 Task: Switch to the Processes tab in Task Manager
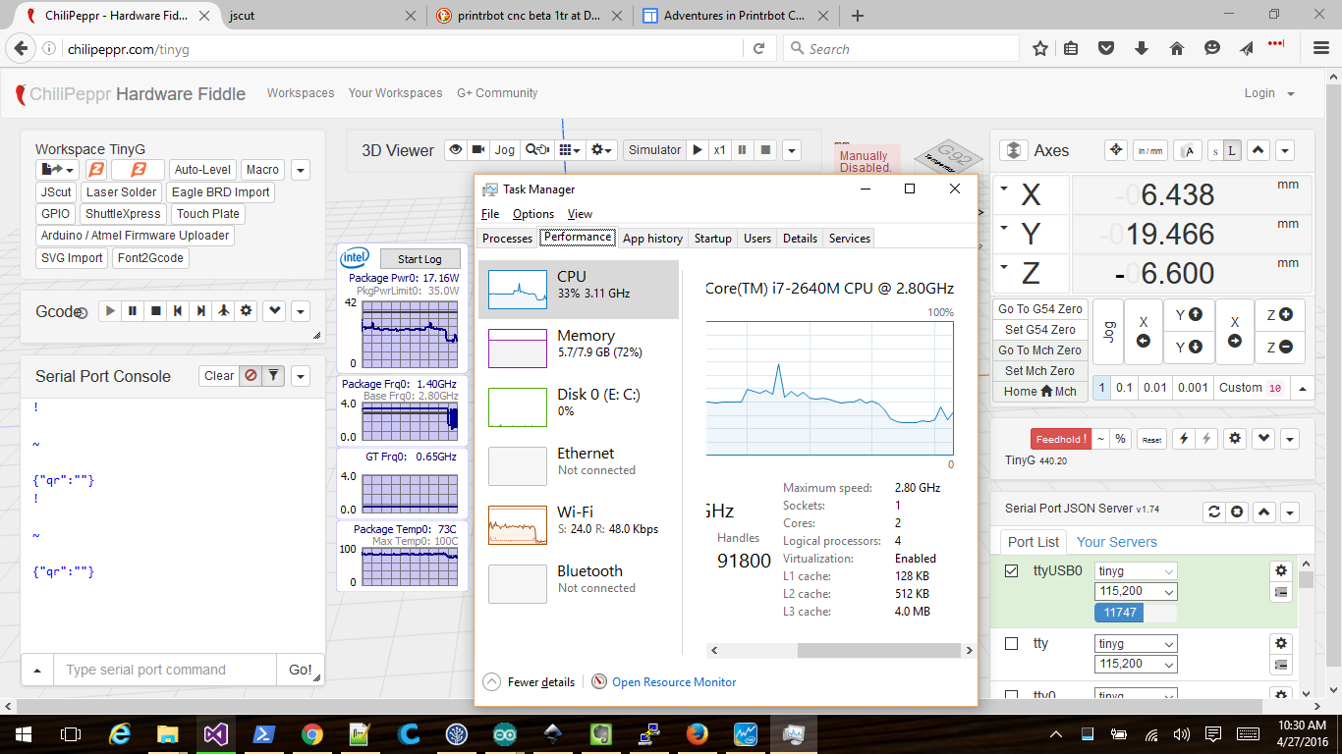coord(507,239)
